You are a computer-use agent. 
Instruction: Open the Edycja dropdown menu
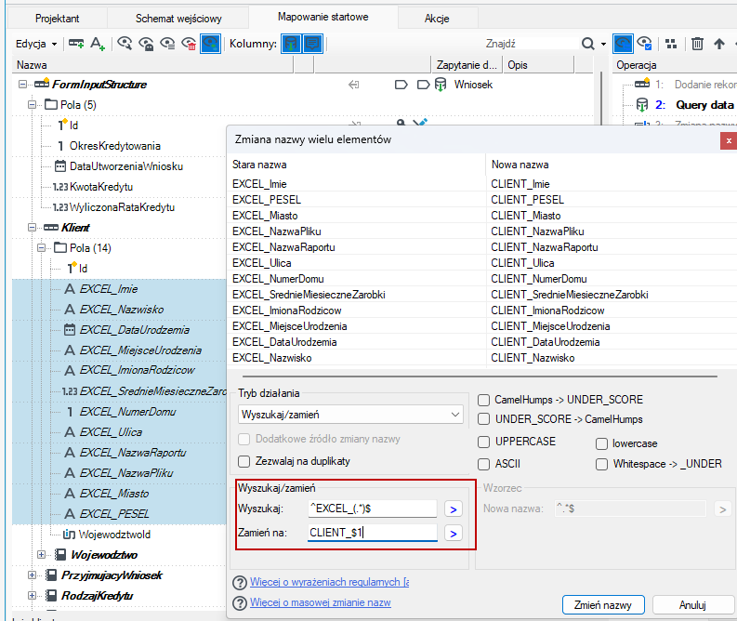click(x=36, y=44)
